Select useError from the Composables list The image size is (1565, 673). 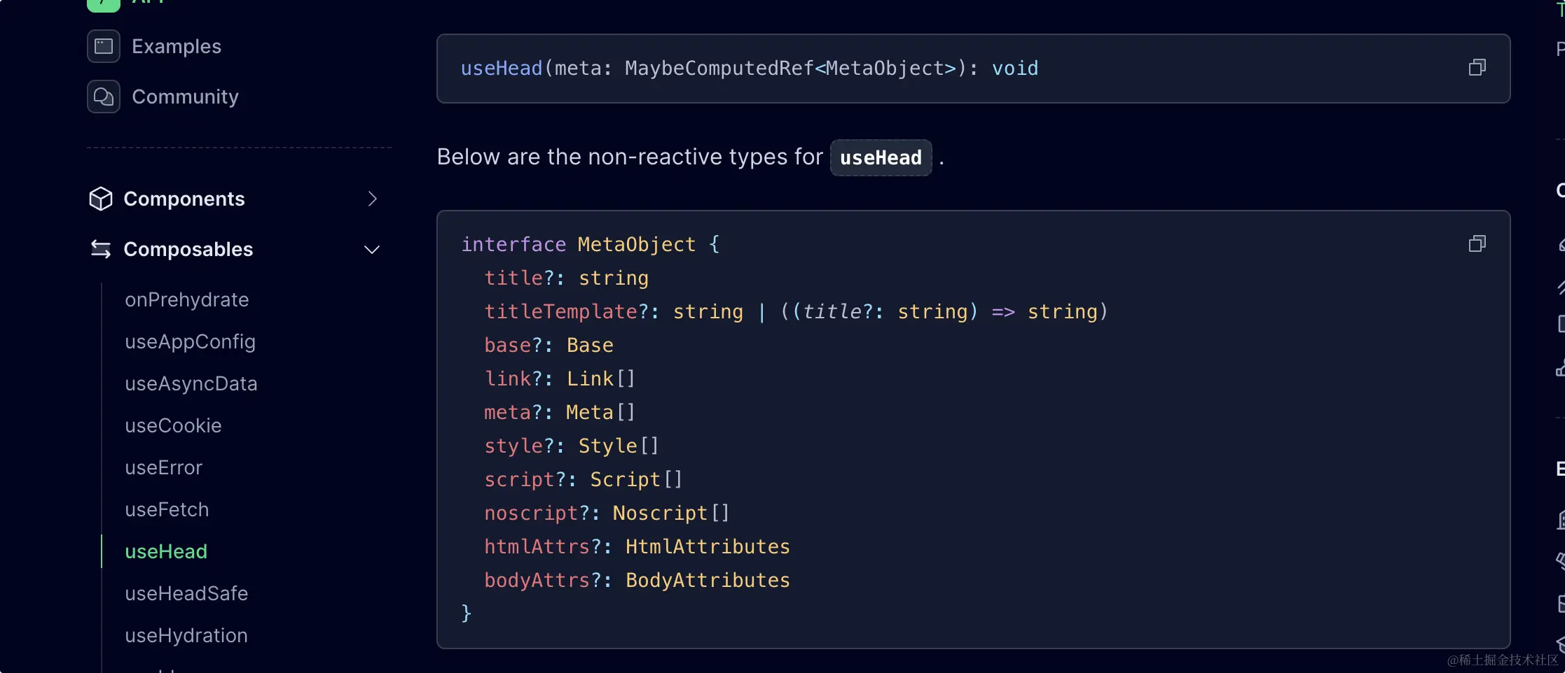tap(163, 467)
